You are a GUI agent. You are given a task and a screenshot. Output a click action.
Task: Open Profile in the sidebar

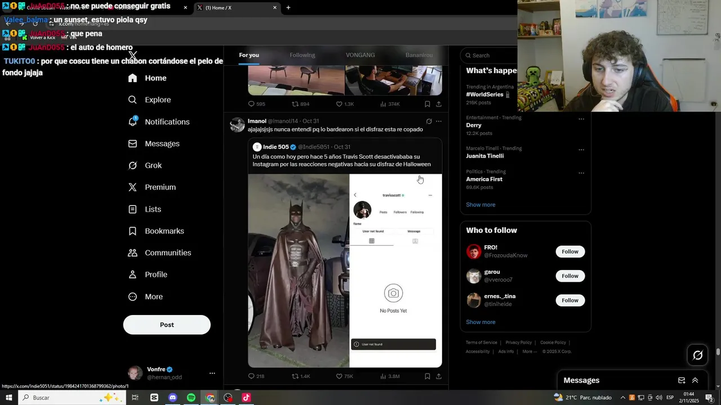tap(147, 274)
